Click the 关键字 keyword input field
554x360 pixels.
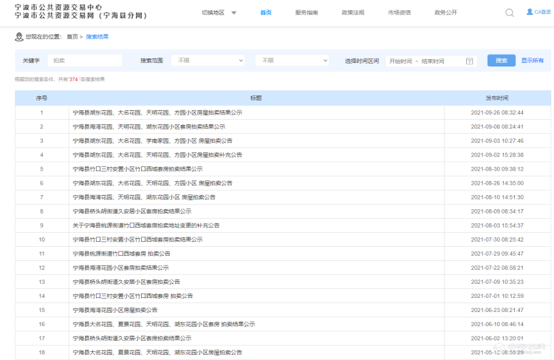point(84,61)
